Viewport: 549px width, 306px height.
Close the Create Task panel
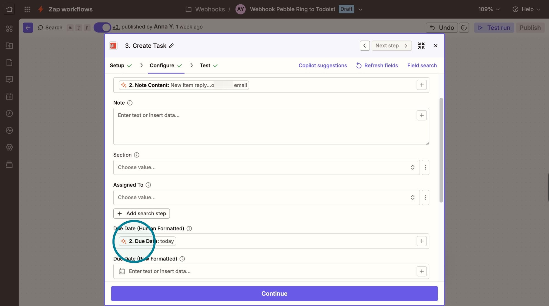[436, 46]
